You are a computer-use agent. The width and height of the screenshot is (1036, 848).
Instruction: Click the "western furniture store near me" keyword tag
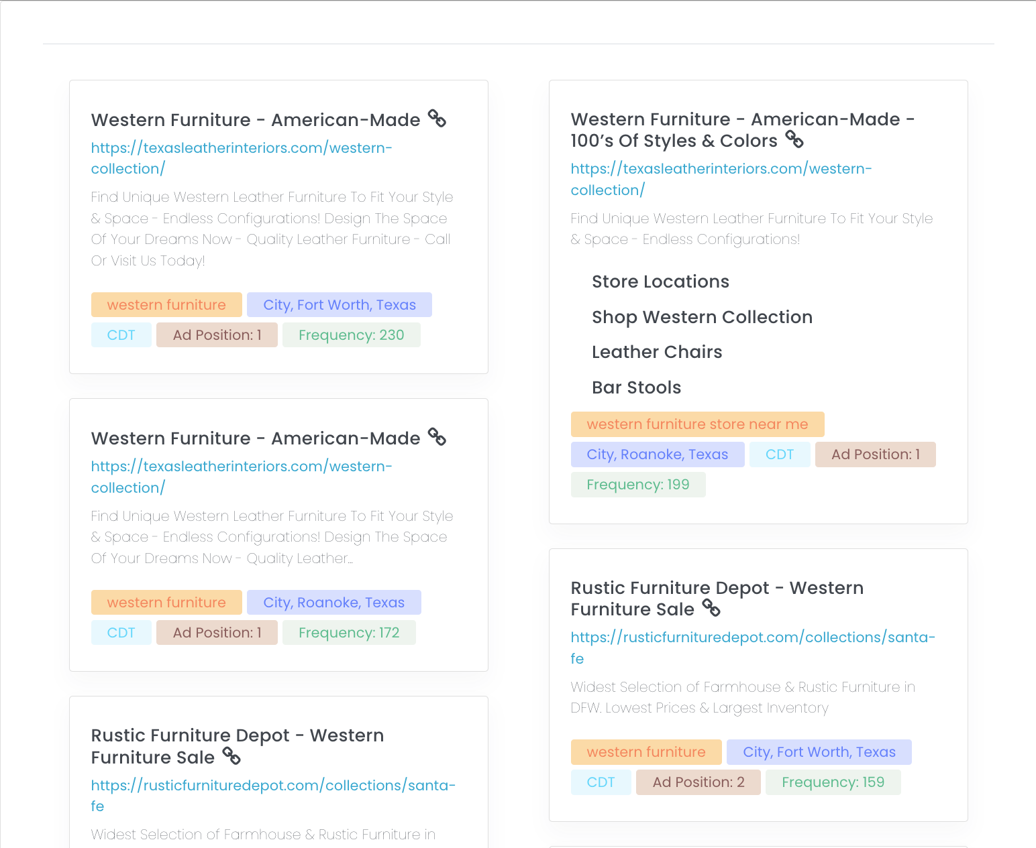coord(697,424)
